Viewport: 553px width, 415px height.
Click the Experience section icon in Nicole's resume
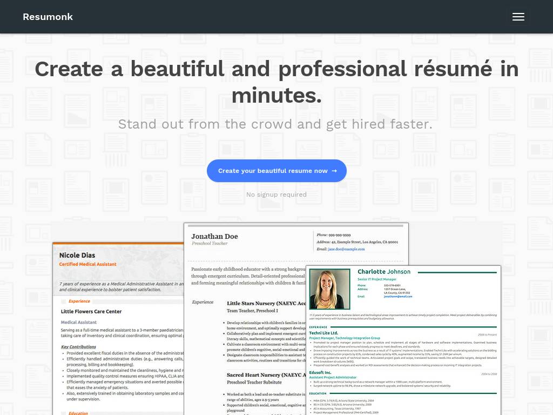[x=64, y=302]
